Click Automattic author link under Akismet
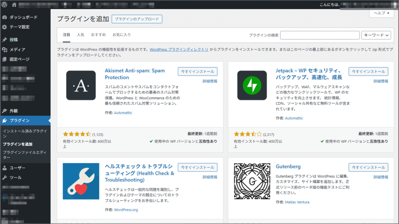Screen dimensions: 399x224 (x=123, y=113)
